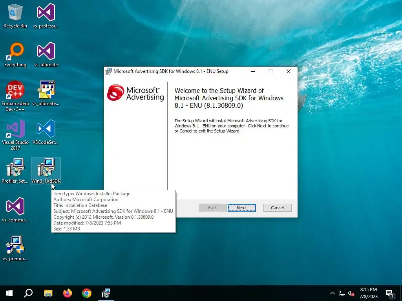
Task: Select the vs_ultimate desktop icon
Action: pyautogui.click(x=46, y=55)
